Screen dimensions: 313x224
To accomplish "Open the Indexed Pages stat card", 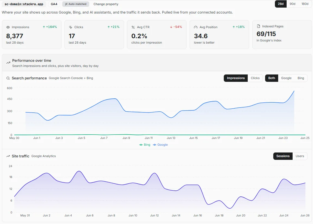I will tap(282, 35).
